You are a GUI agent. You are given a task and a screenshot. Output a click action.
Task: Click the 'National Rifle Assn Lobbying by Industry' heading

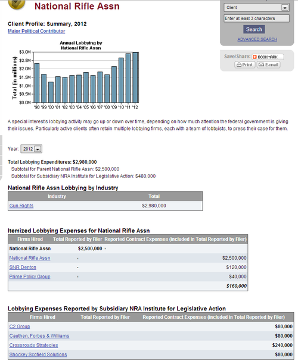[63, 188]
